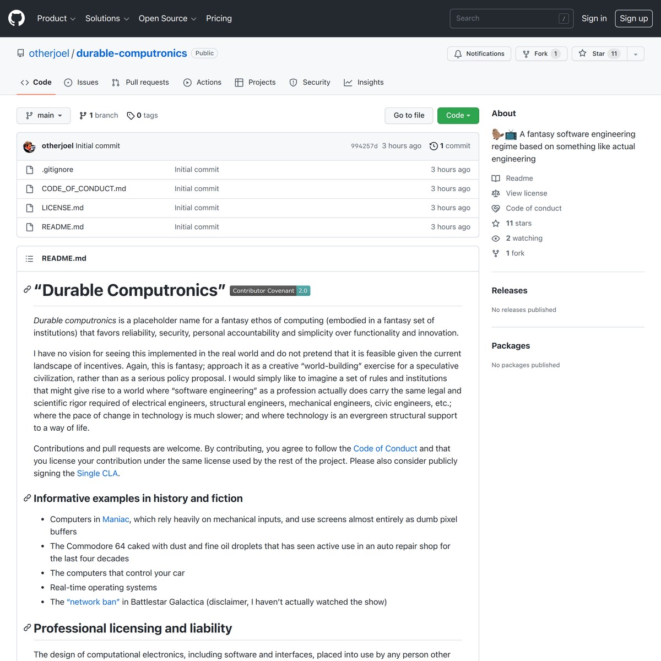The image size is (661, 661).
Task: Open the Product menu
Action: tap(56, 18)
